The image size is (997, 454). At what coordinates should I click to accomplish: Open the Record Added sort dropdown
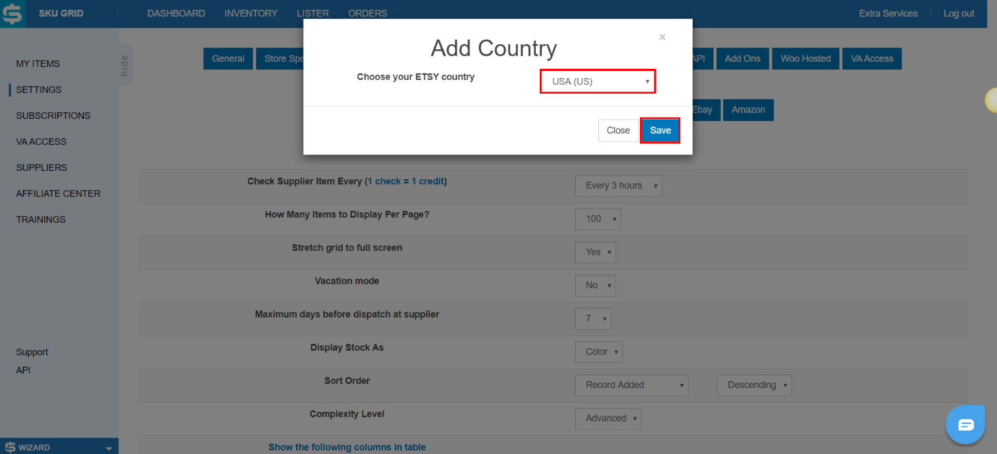631,385
